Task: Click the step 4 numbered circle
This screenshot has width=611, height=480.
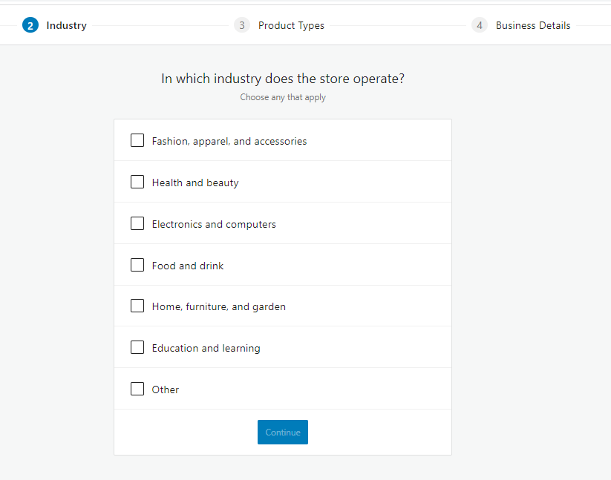Action: [479, 24]
